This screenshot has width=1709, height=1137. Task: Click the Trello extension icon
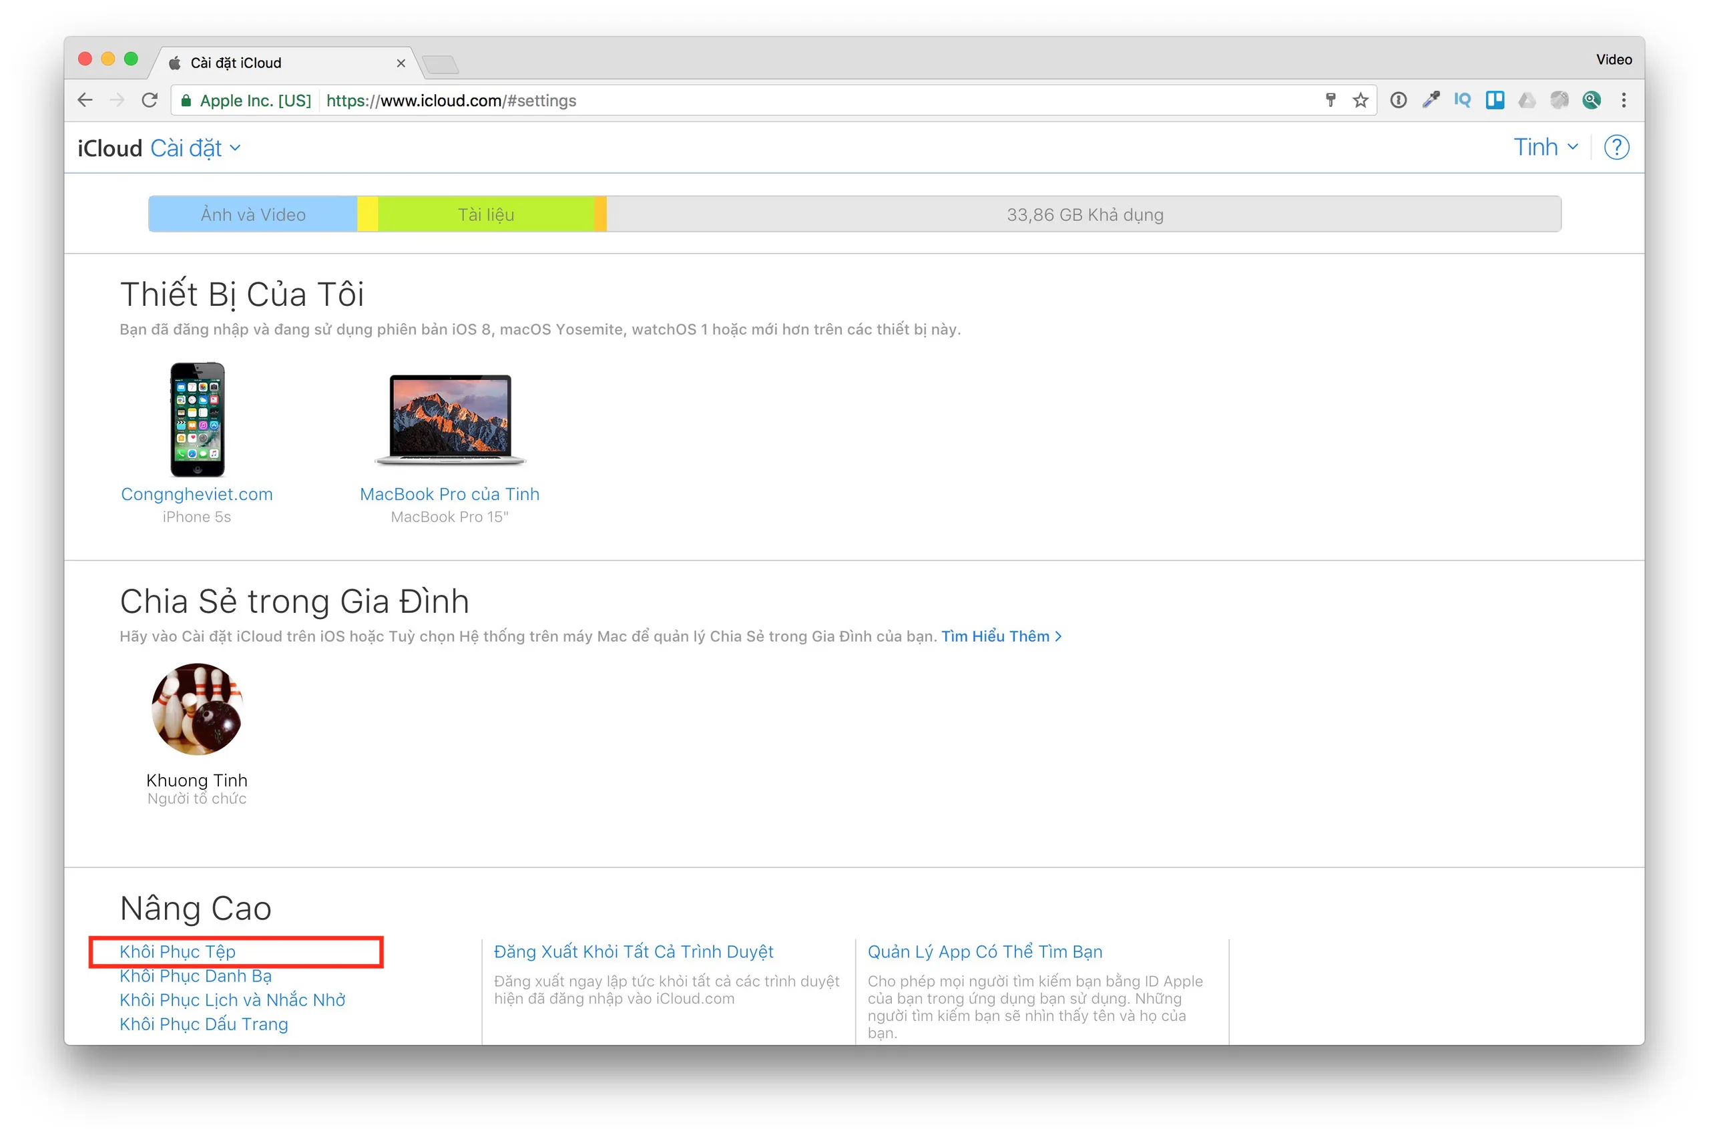(1495, 100)
